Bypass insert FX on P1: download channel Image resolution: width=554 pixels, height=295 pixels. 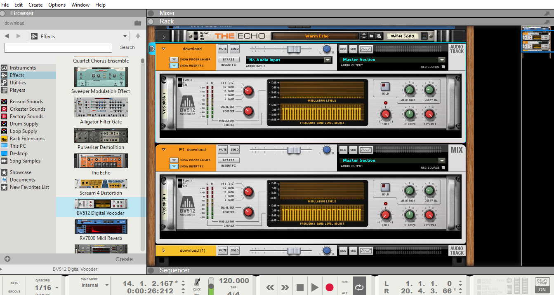(229, 160)
